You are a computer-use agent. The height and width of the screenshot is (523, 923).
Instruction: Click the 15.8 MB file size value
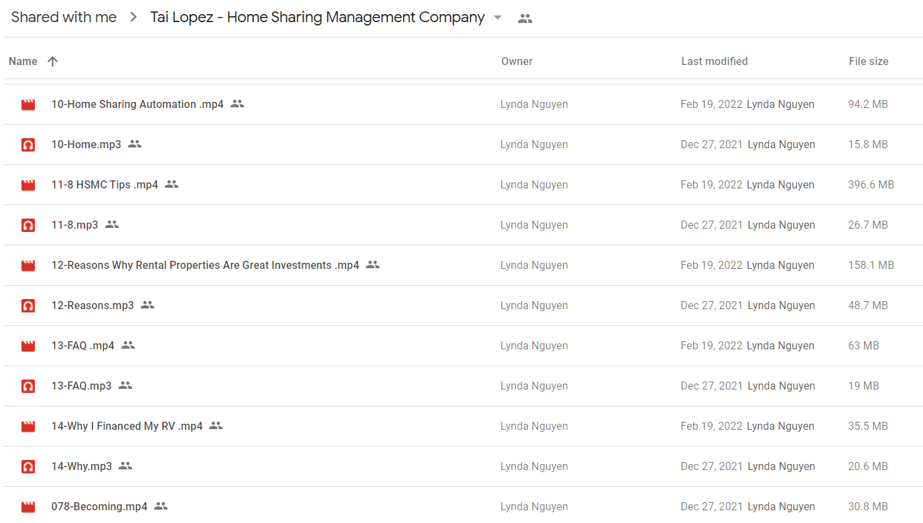pyautogui.click(x=868, y=144)
